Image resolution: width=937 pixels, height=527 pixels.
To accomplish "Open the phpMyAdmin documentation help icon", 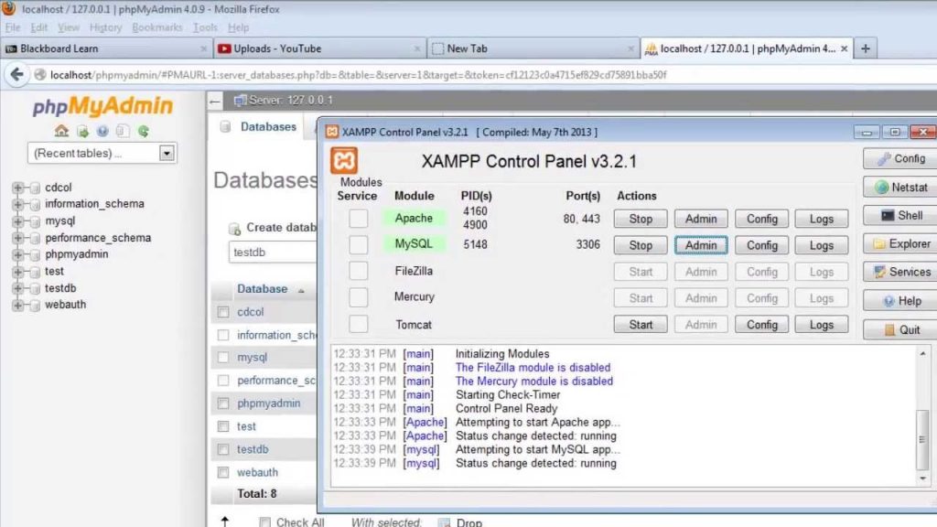I will (x=102, y=131).
